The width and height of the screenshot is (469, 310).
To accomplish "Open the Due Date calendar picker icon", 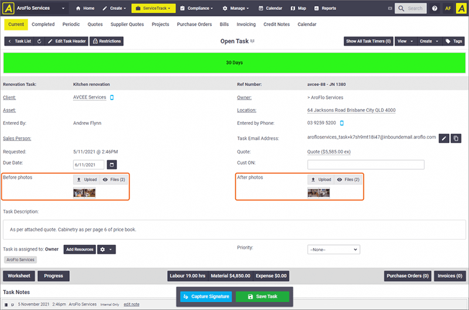I will coord(112,165).
